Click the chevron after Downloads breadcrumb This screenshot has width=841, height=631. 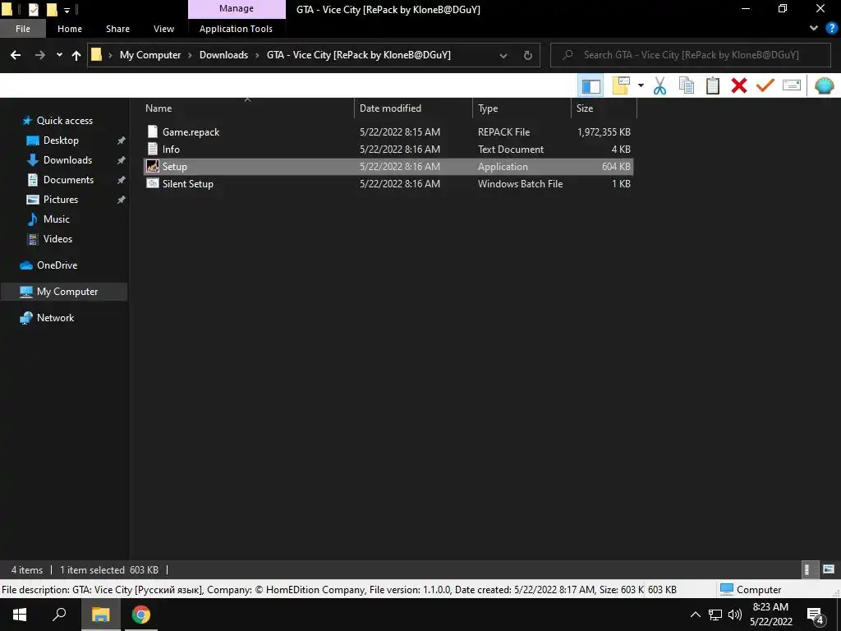click(257, 55)
